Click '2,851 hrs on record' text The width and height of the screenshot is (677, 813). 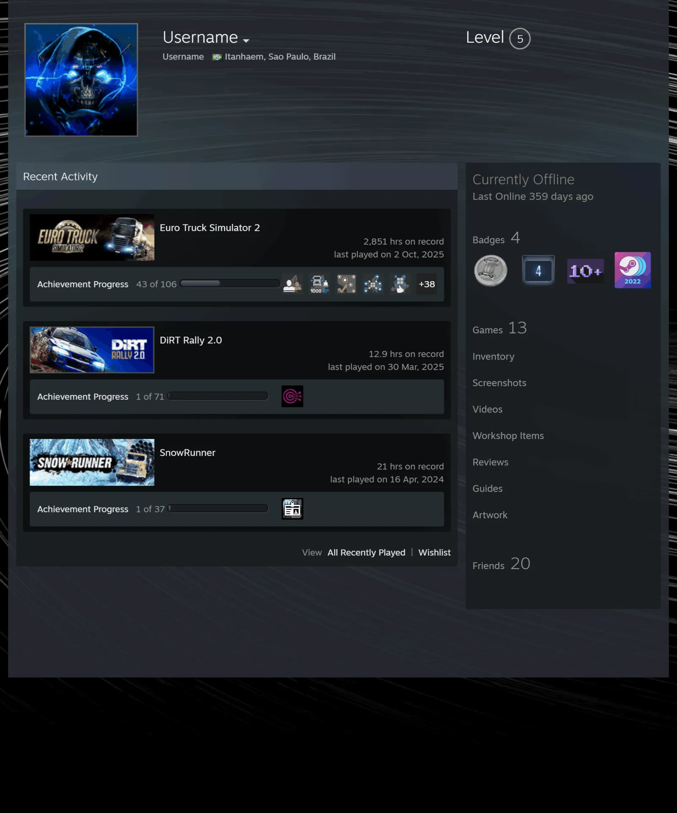(x=404, y=242)
